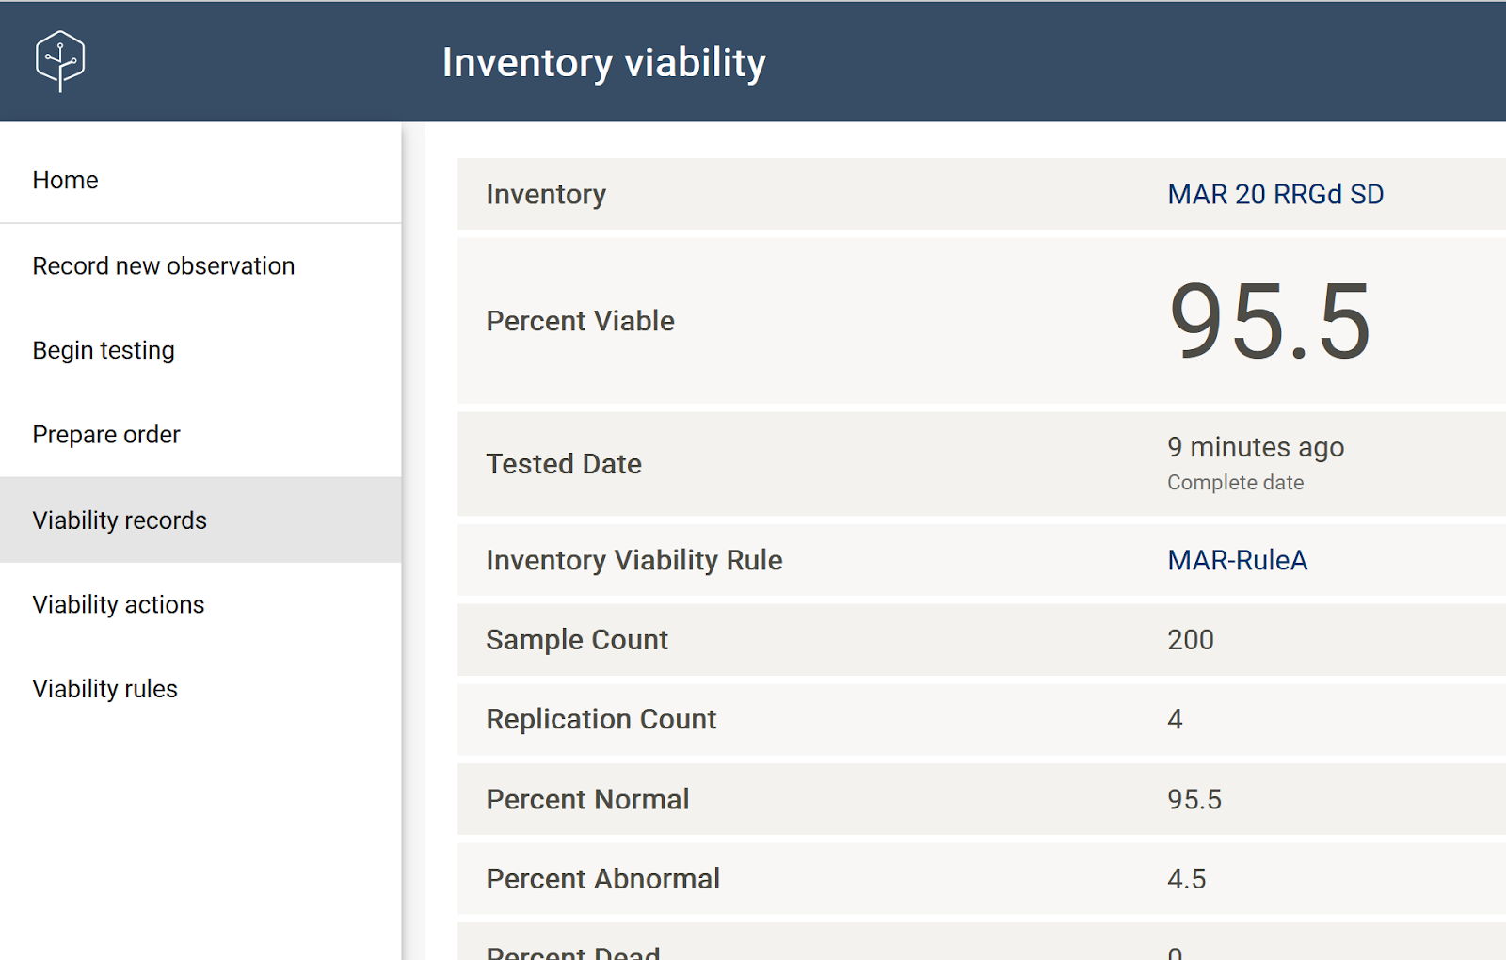The width and height of the screenshot is (1506, 960).
Task: Click the Replication Count value 4
Action: (1175, 719)
